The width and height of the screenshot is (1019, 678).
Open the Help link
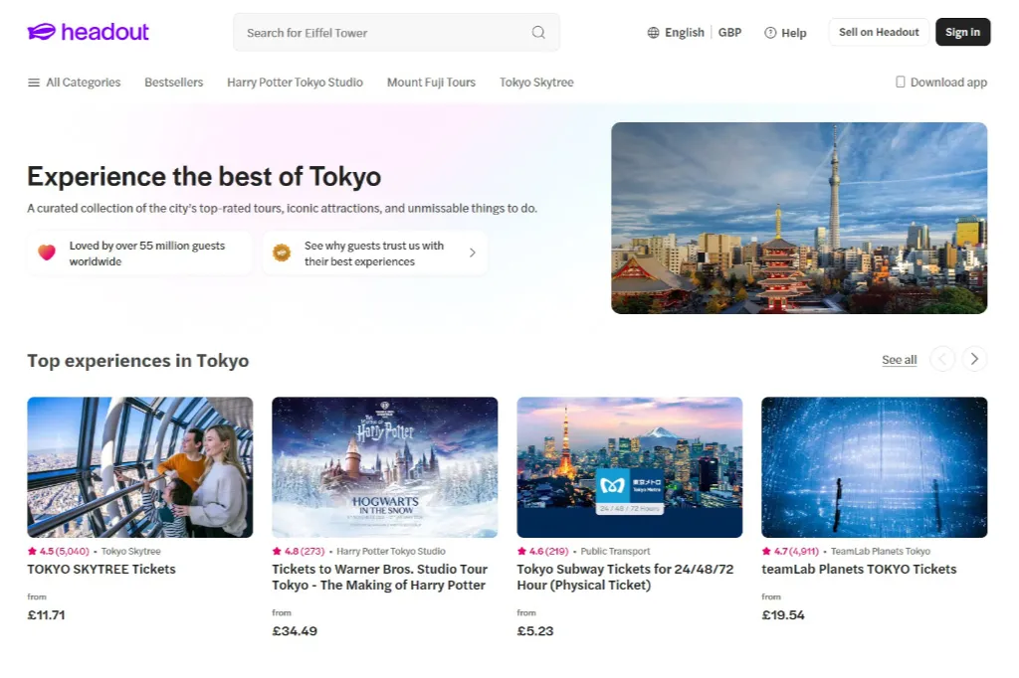[x=786, y=33]
